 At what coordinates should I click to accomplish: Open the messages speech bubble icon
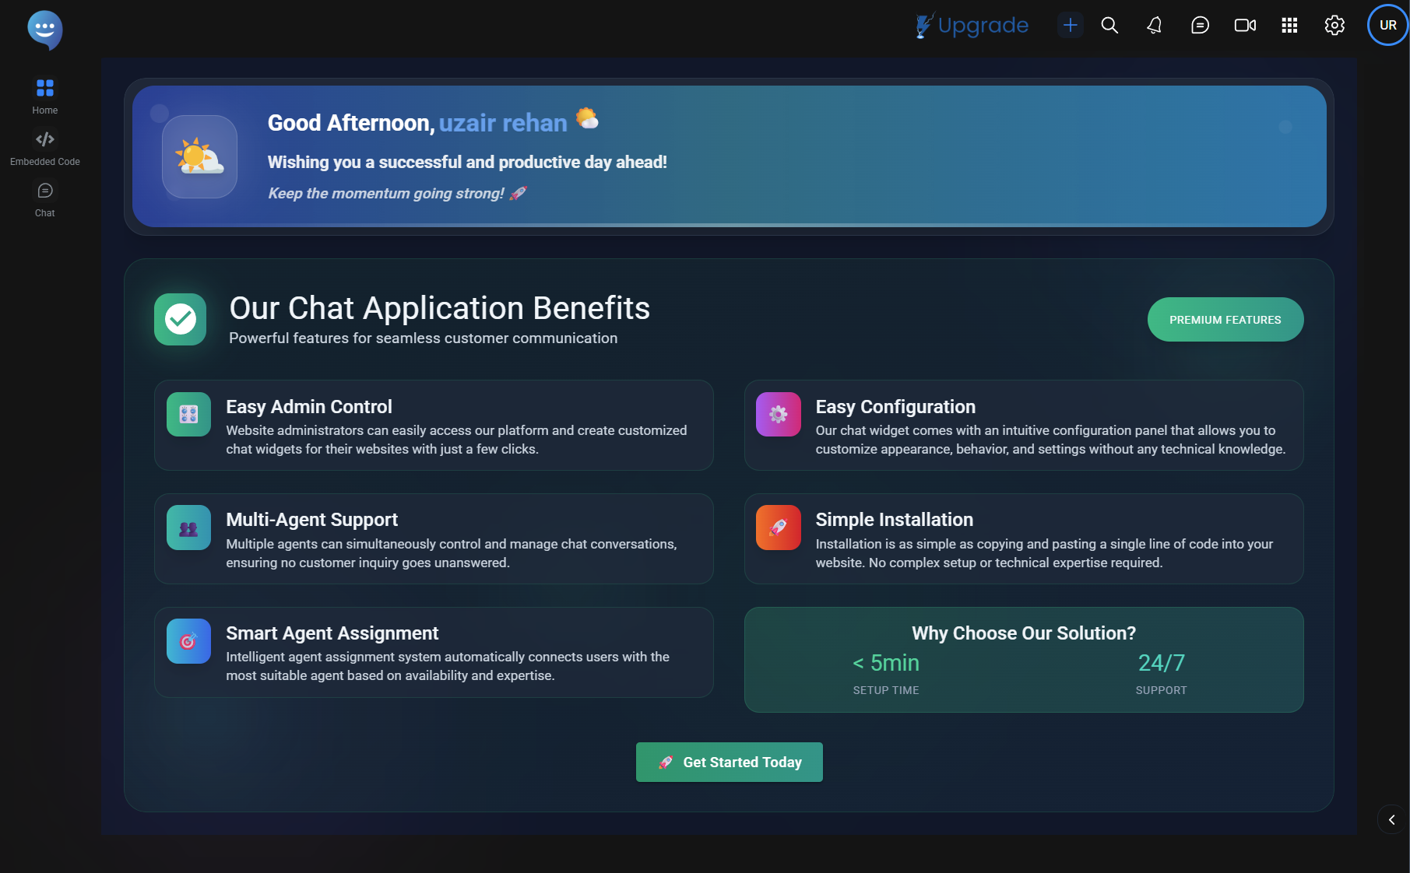coord(1200,26)
